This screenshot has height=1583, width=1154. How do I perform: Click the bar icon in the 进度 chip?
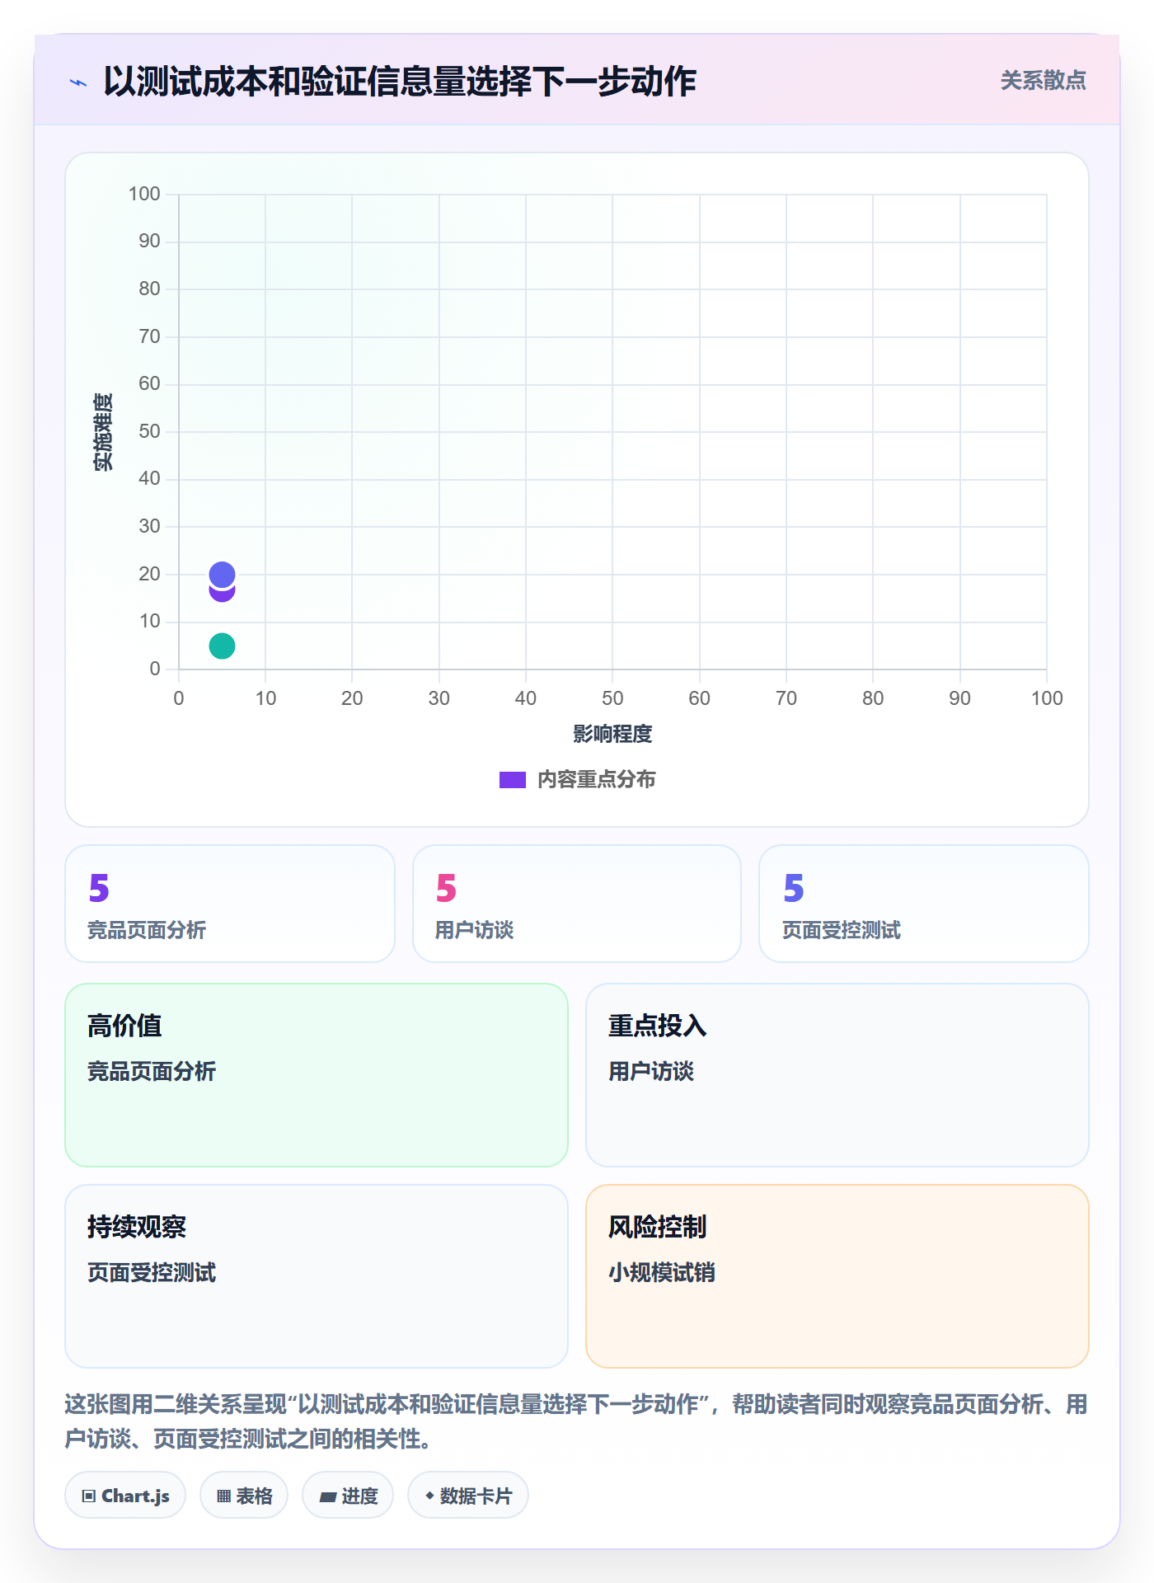point(328,1497)
